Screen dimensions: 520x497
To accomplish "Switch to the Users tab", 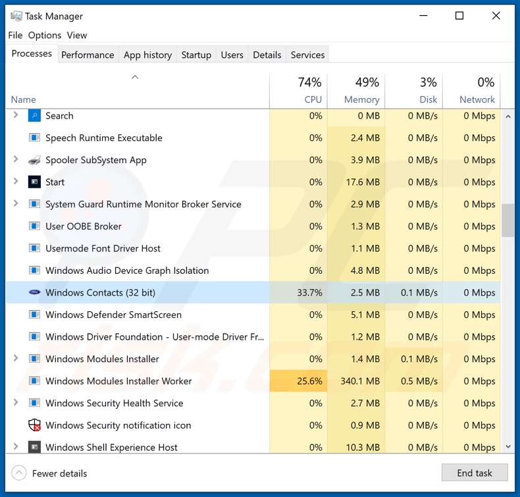I will pyautogui.click(x=232, y=55).
